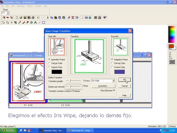Image resolution: width=177 pixels, height=133 pixels.
Task: Open the Window menu
Action: pyautogui.click(x=38, y=6)
